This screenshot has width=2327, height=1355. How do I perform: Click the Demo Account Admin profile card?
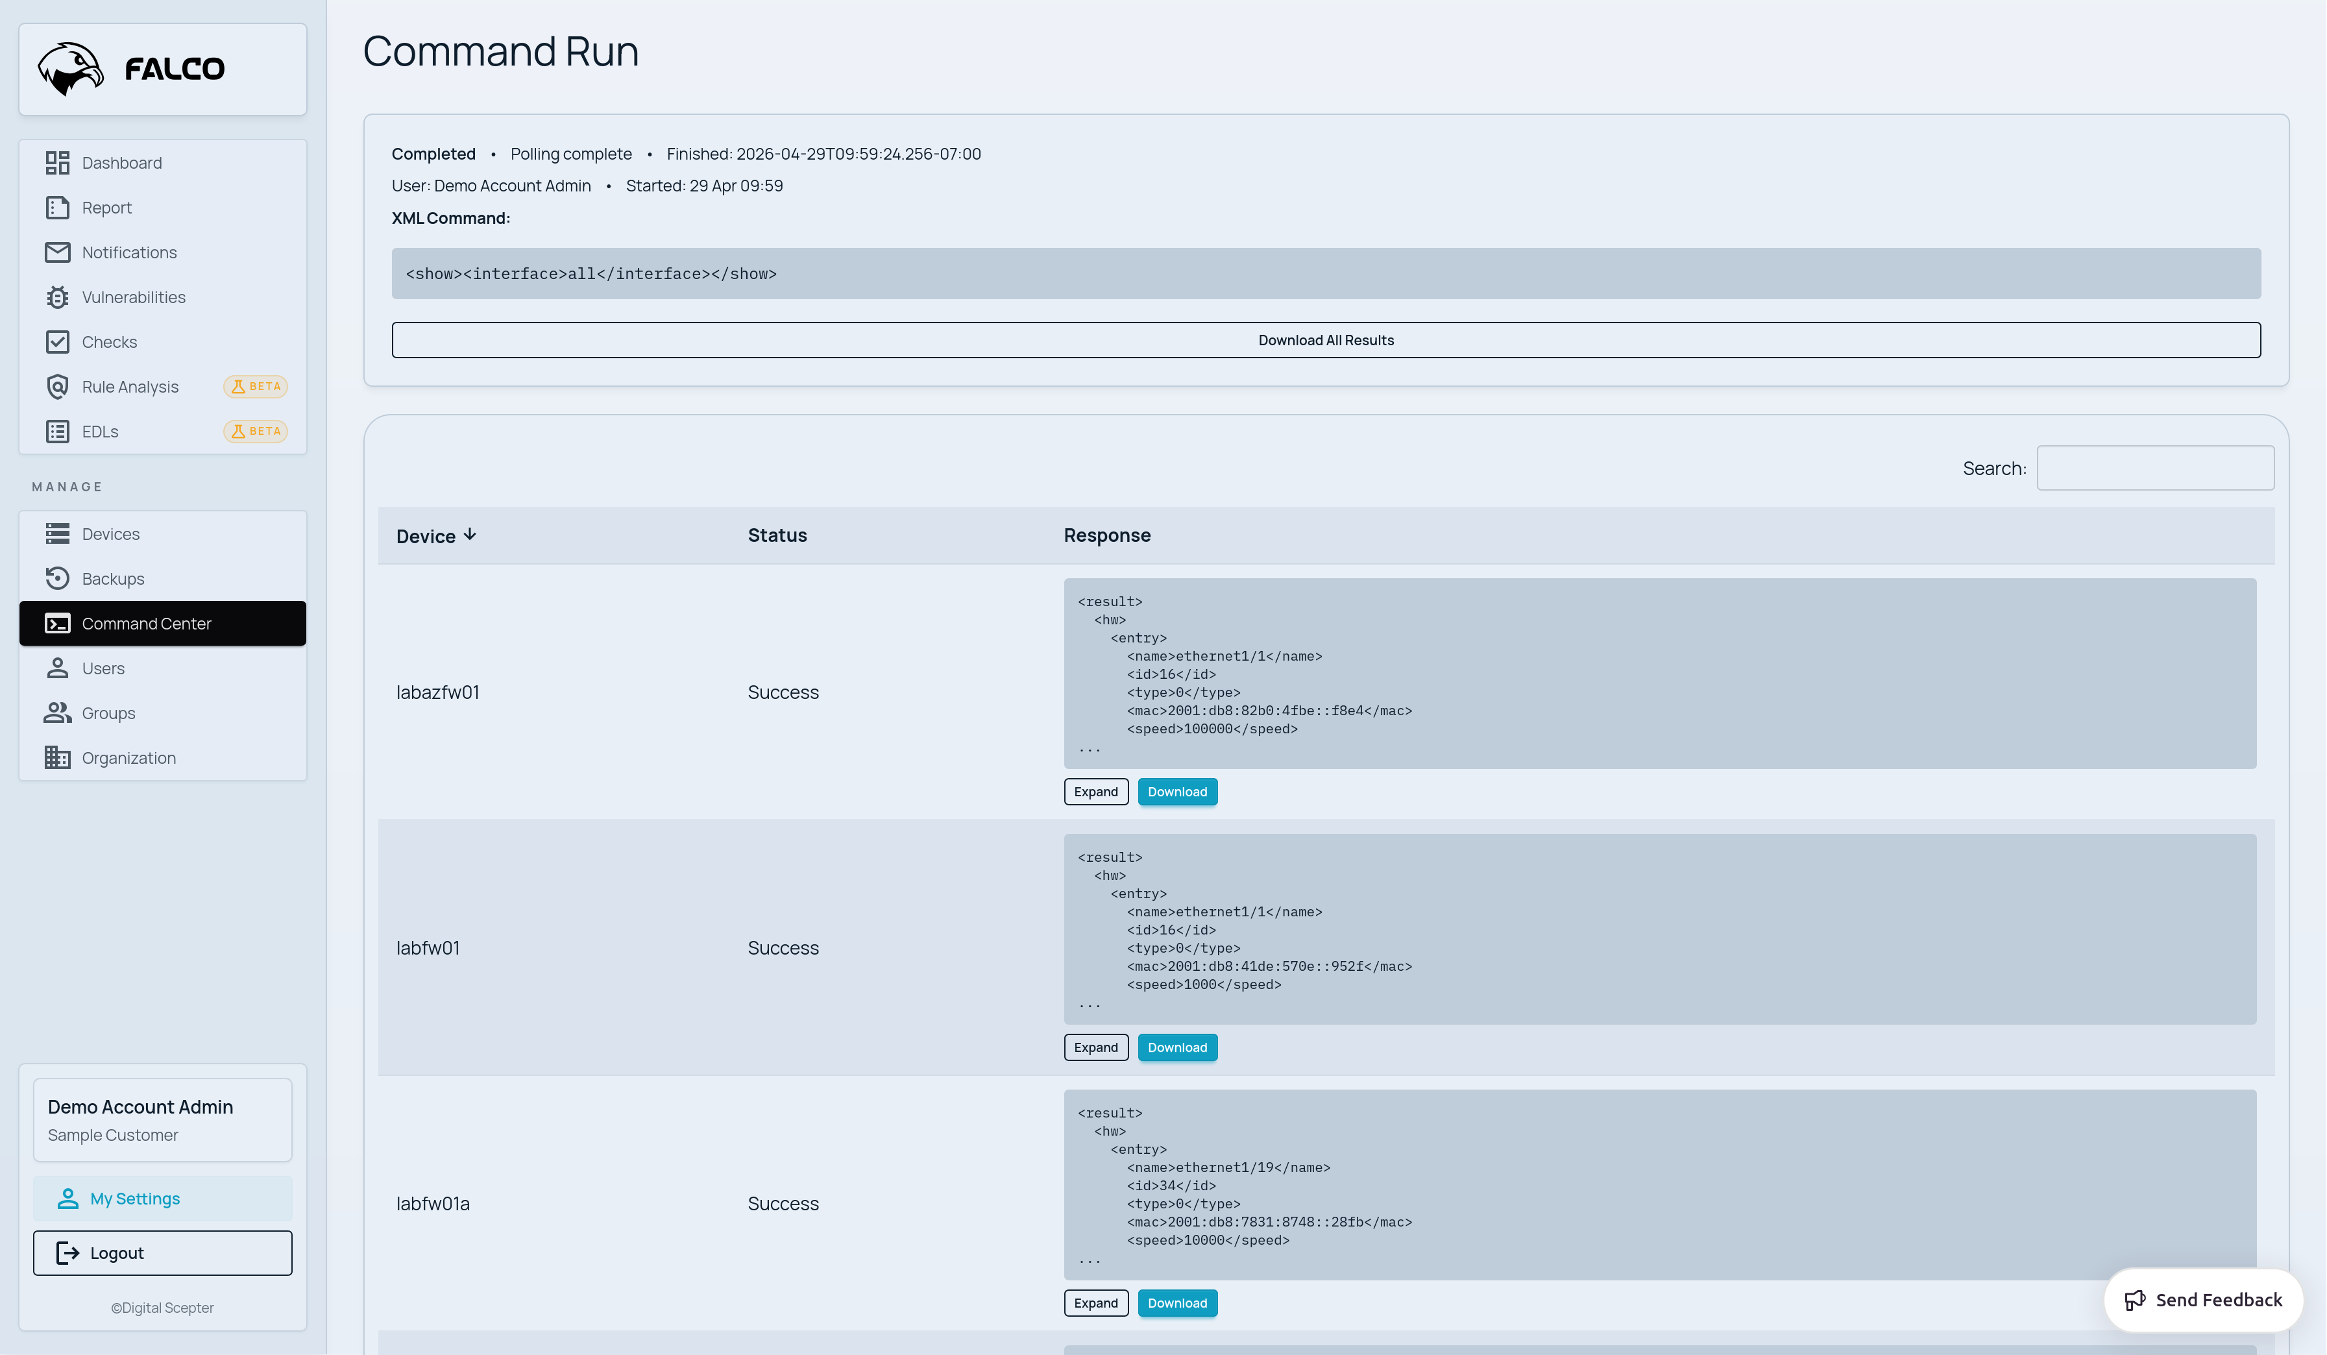(162, 1120)
